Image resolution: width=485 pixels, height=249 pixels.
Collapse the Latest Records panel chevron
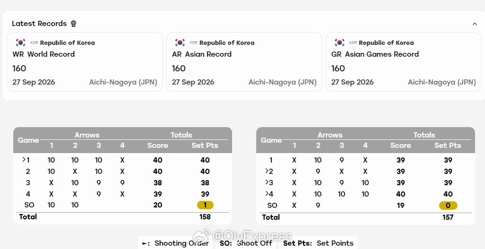pyautogui.click(x=475, y=24)
